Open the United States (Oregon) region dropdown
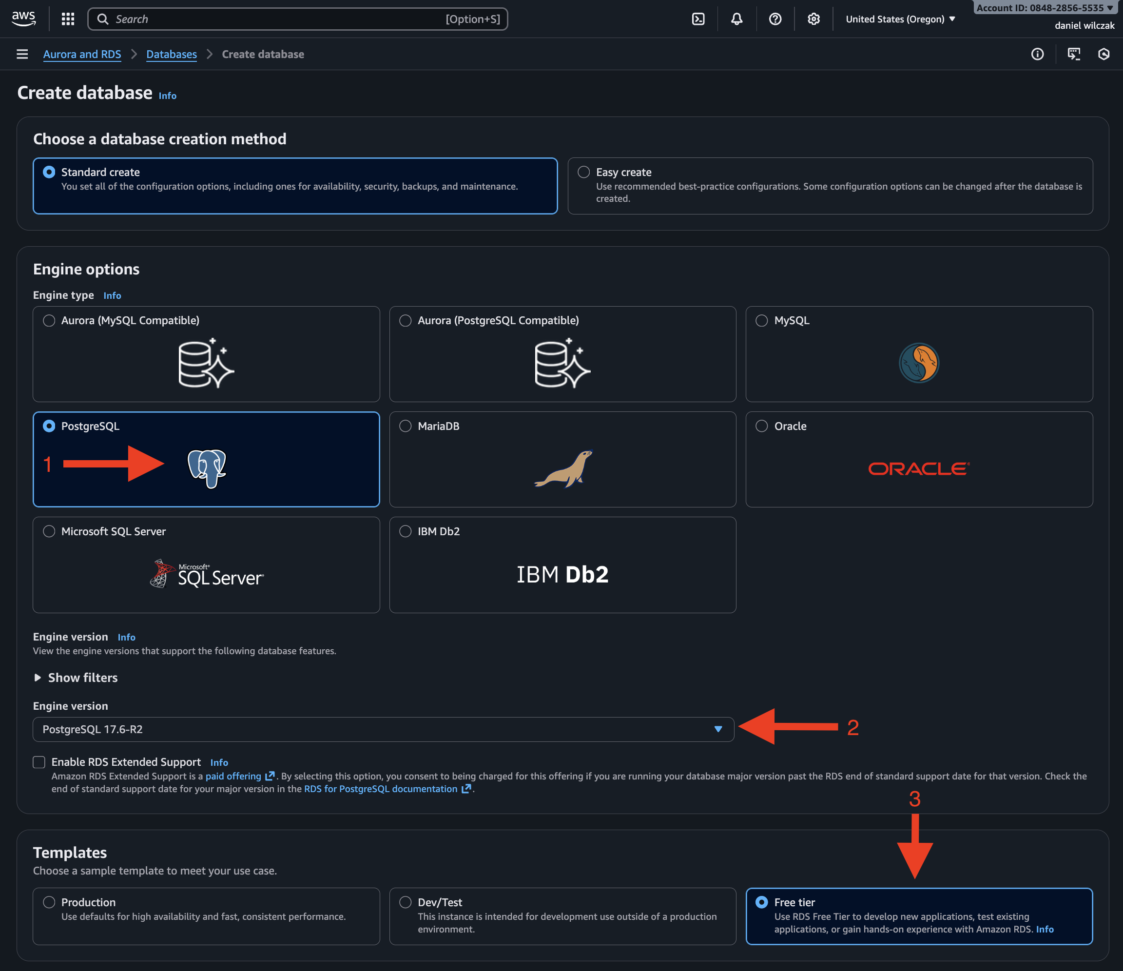 (900, 19)
